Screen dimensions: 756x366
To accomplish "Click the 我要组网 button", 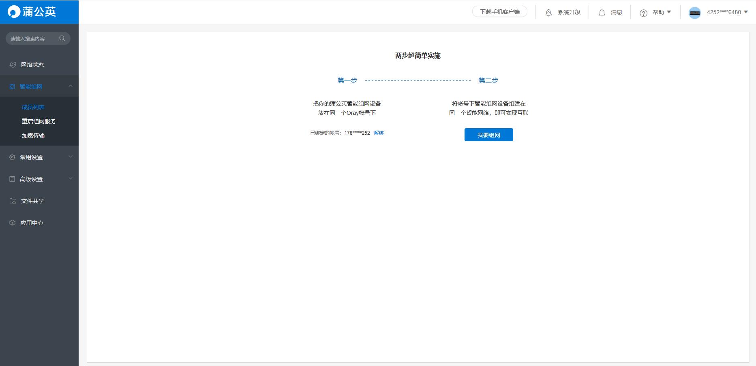I will pos(488,134).
